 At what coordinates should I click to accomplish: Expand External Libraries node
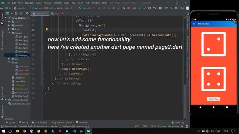click(6, 100)
